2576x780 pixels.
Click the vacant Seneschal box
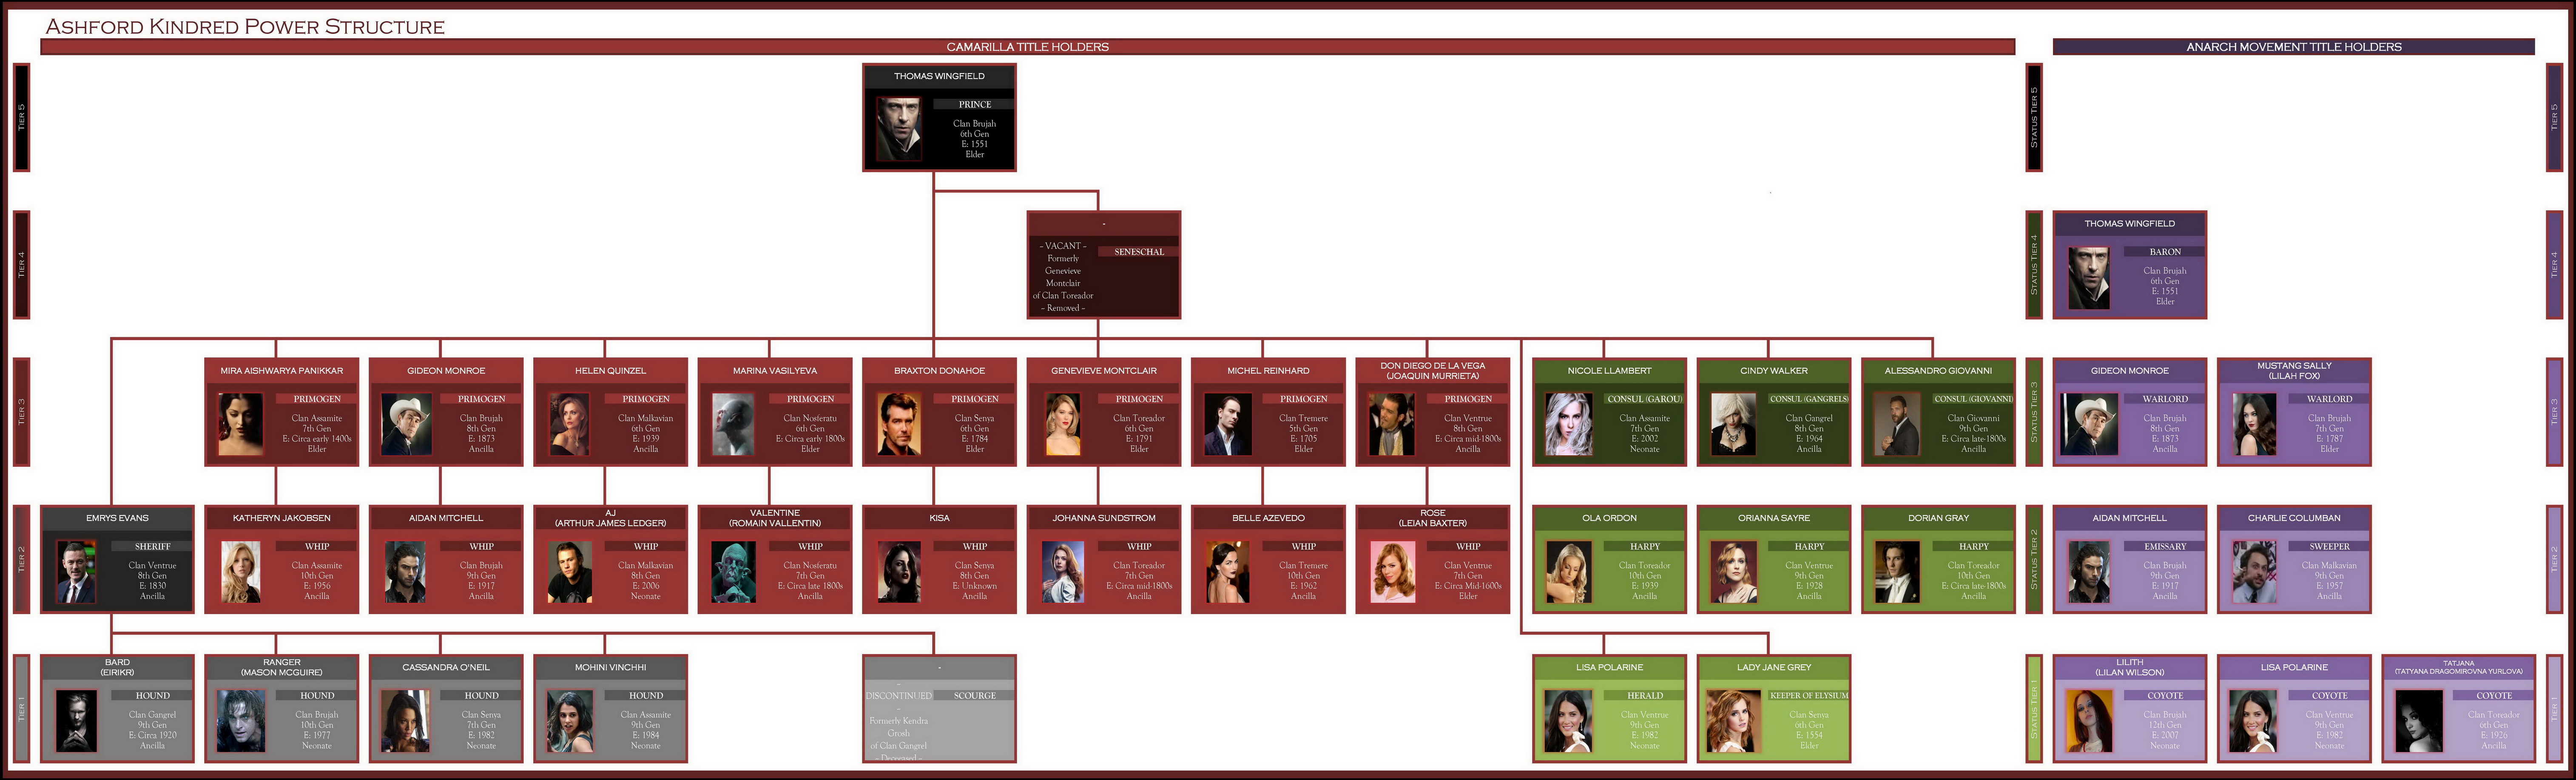pyautogui.click(x=1103, y=265)
